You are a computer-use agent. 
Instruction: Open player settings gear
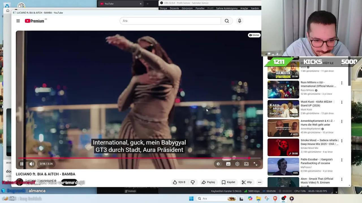[x=237, y=164]
